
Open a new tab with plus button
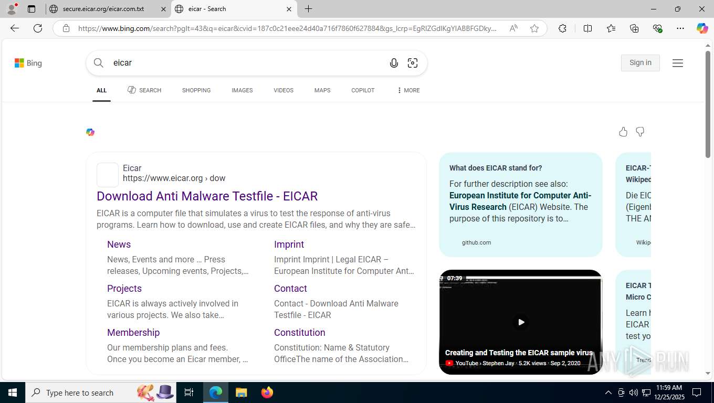pyautogui.click(x=308, y=9)
